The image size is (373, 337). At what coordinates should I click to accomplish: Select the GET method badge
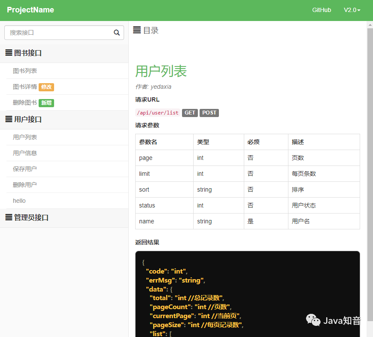click(x=190, y=113)
